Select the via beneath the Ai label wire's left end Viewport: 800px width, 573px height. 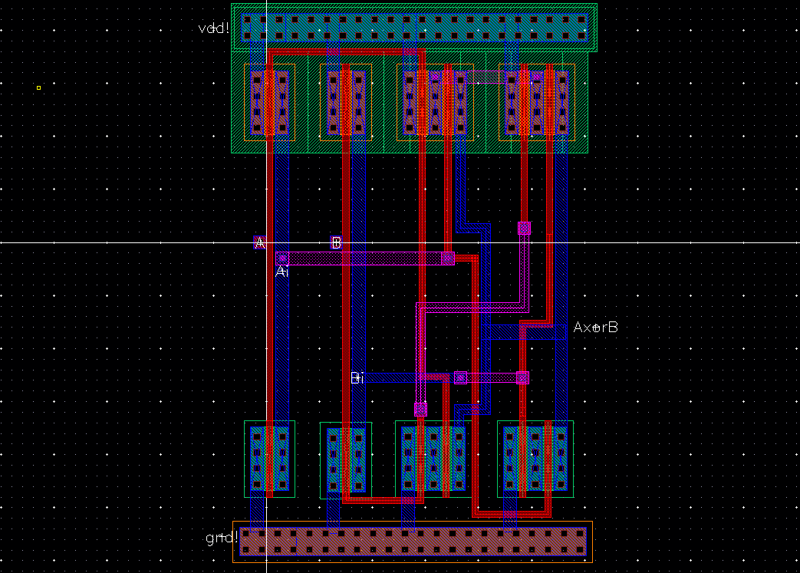tap(283, 259)
